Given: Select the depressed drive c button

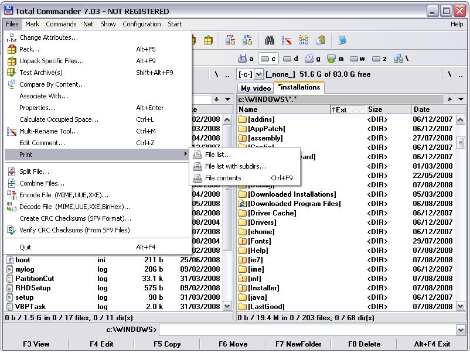Looking at the screenshot, I should 268,59.
